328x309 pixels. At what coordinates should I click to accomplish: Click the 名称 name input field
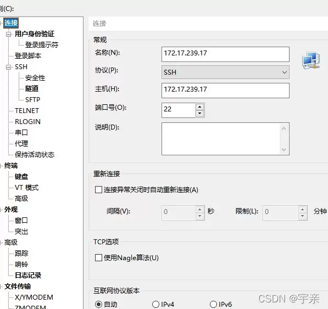point(225,54)
